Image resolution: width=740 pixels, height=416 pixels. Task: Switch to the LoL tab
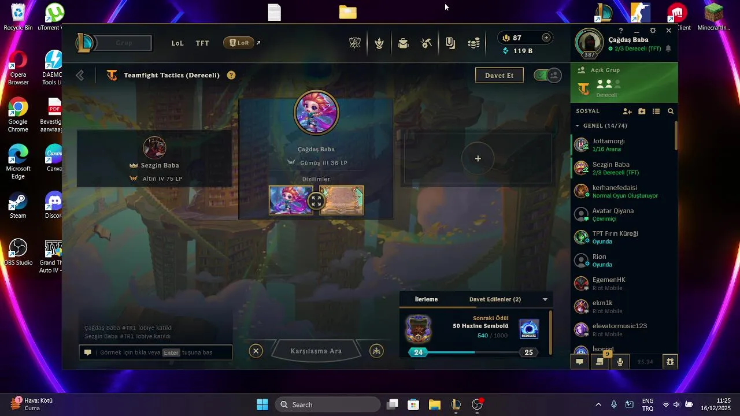[x=177, y=43]
